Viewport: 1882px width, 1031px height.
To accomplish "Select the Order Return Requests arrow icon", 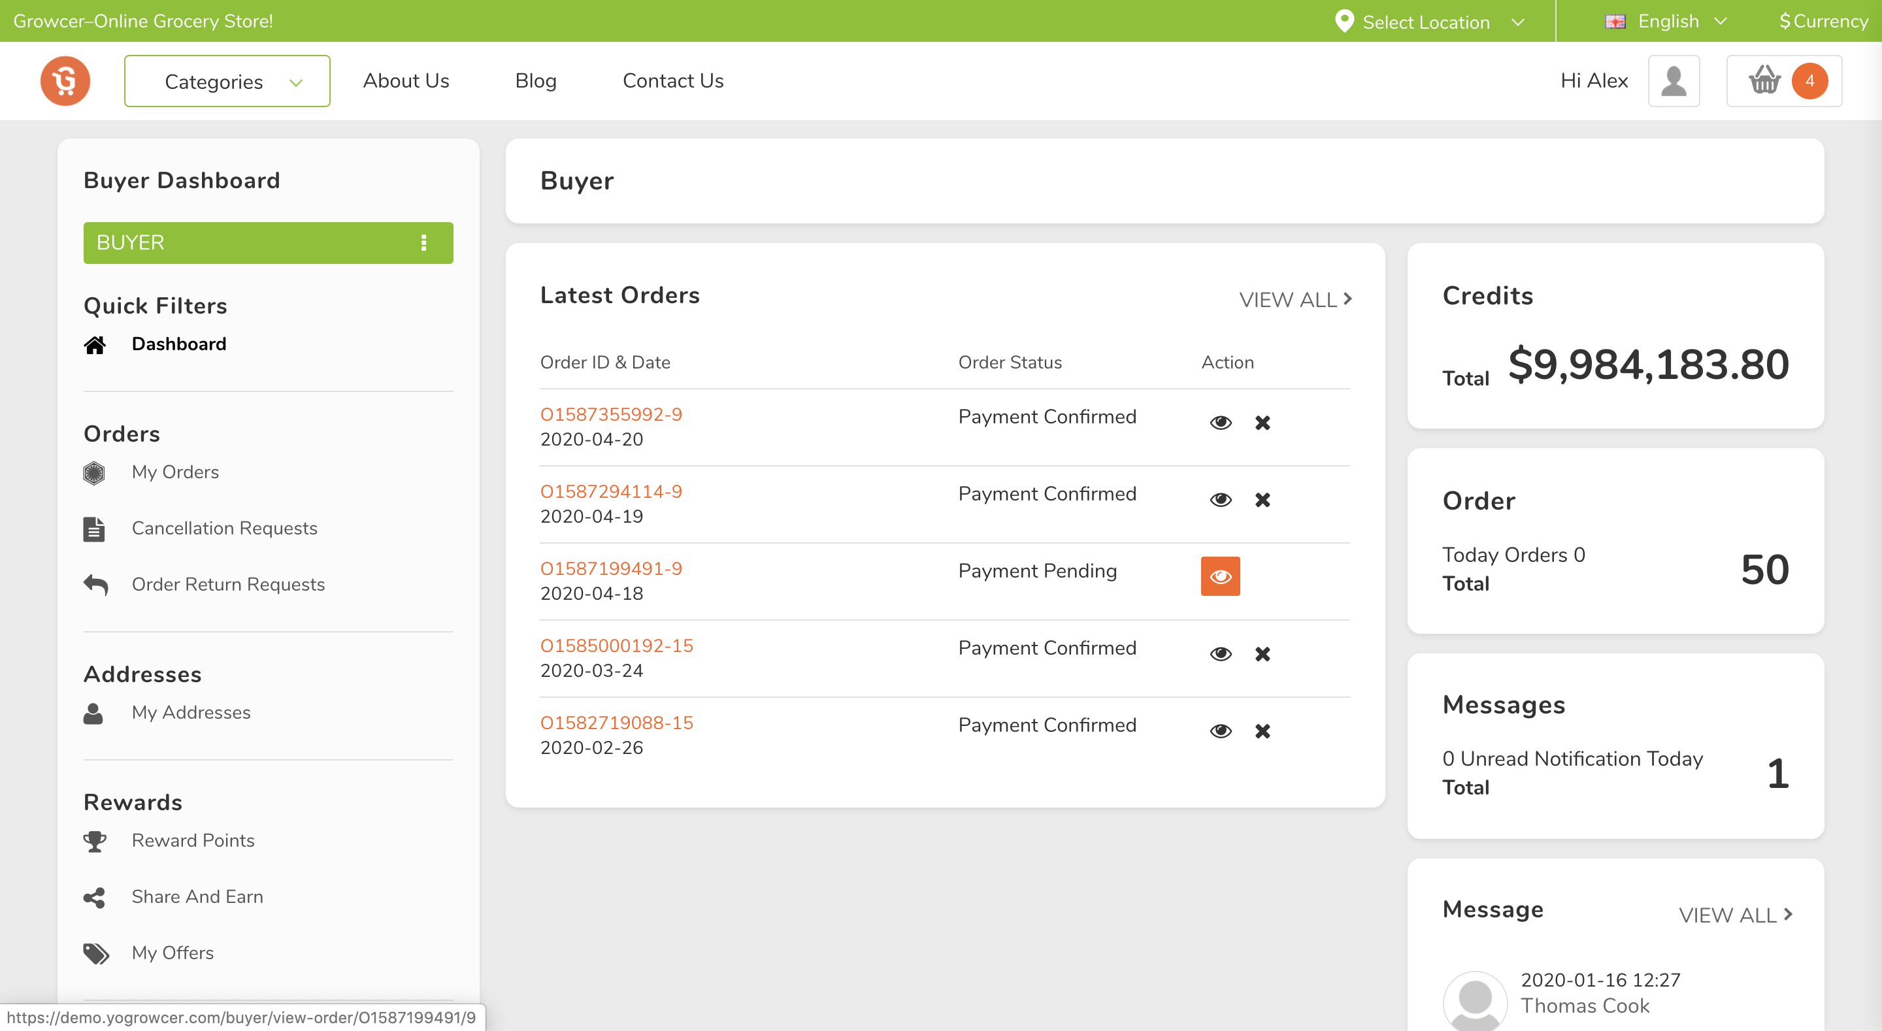I will pos(95,584).
